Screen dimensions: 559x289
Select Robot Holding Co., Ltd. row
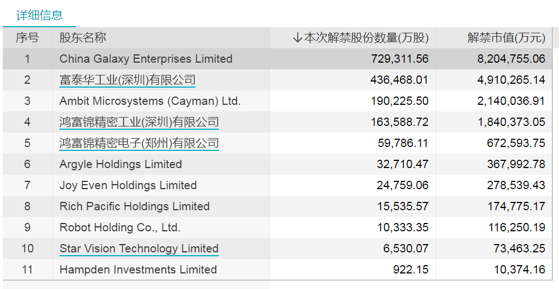click(277, 227)
